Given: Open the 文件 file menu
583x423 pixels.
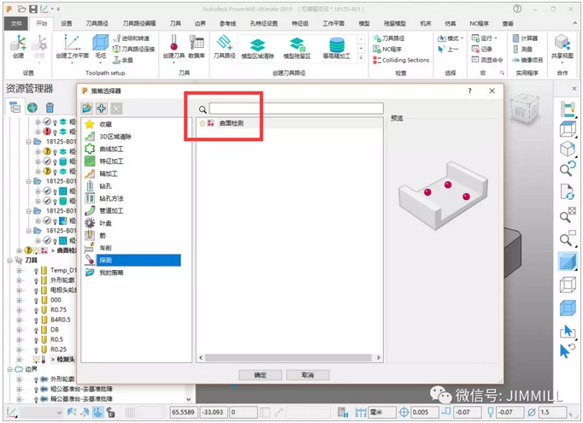Looking at the screenshot, I should (16, 23).
